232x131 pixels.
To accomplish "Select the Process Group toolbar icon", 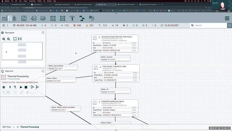I will (x=53, y=18).
